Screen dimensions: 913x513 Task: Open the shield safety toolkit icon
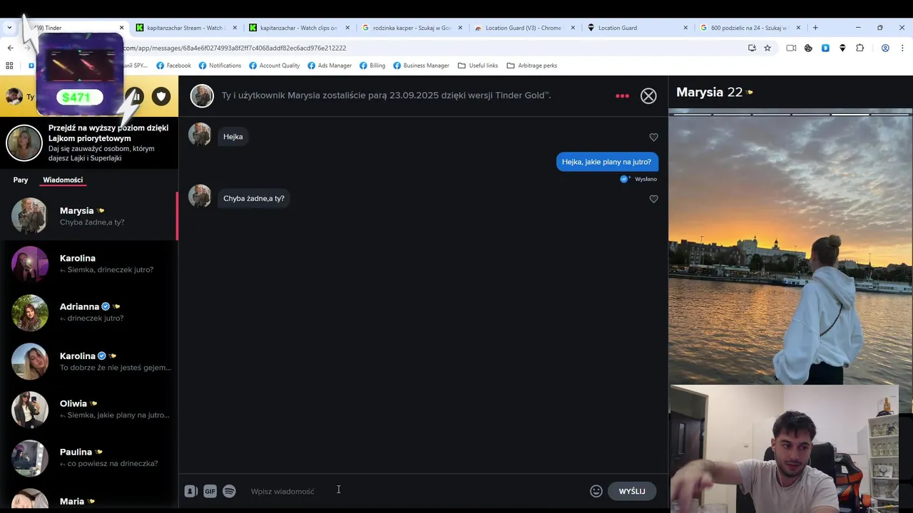point(161,96)
